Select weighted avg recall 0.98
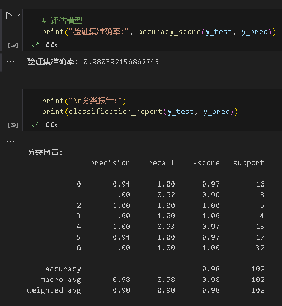The width and height of the screenshot is (282, 306). coord(166,290)
